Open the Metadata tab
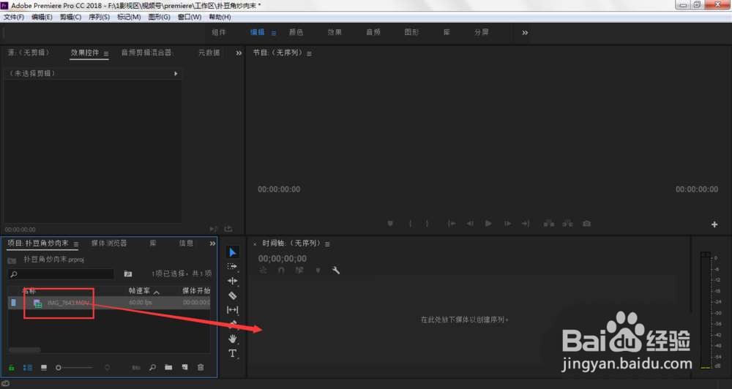The image size is (732, 389). click(x=209, y=52)
